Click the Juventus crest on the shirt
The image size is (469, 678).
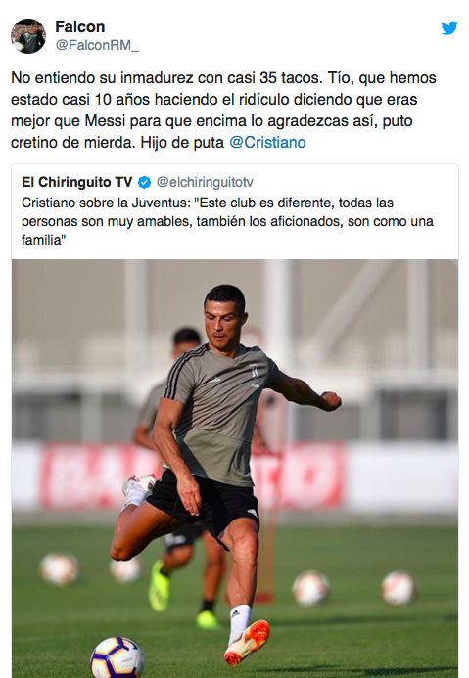coord(254,371)
